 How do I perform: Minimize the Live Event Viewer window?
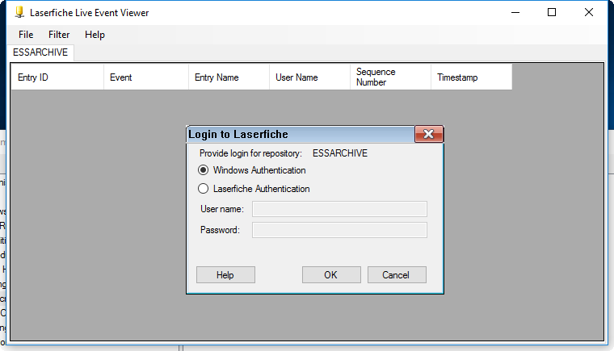(515, 13)
